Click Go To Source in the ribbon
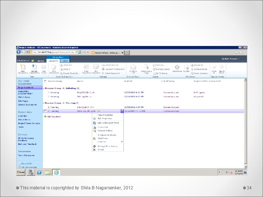 160,73
